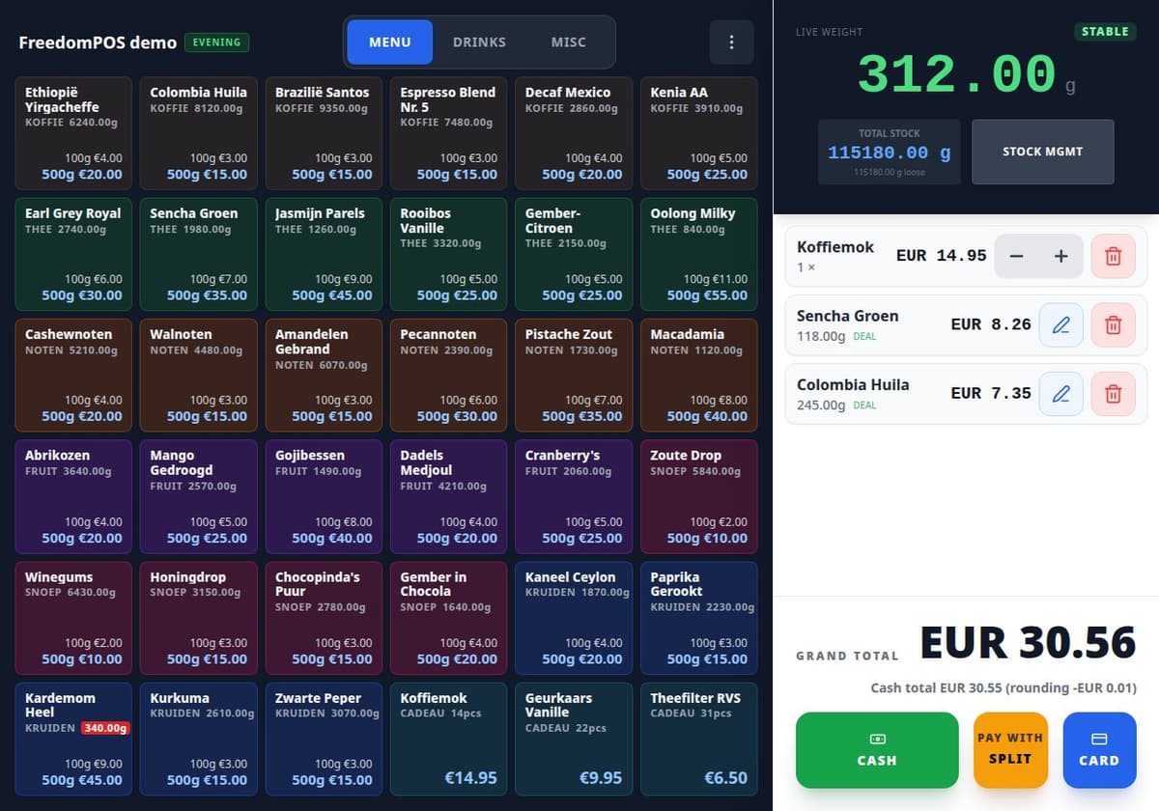Edit the Sencha Groen cart line
This screenshot has height=811, width=1159.
point(1060,325)
